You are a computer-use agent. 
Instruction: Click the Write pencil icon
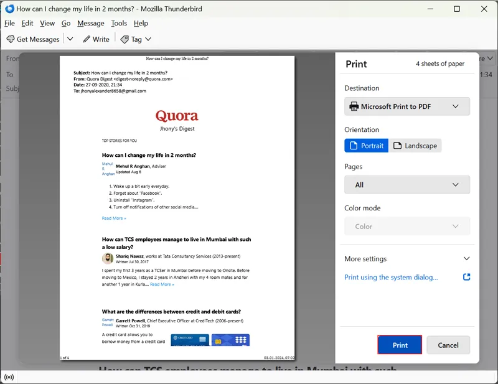click(x=87, y=39)
